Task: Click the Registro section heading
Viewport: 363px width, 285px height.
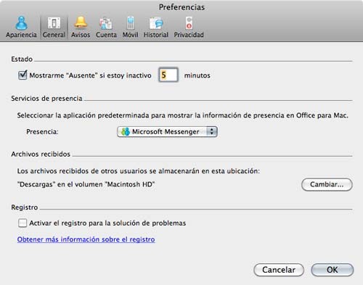Action: point(25,207)
